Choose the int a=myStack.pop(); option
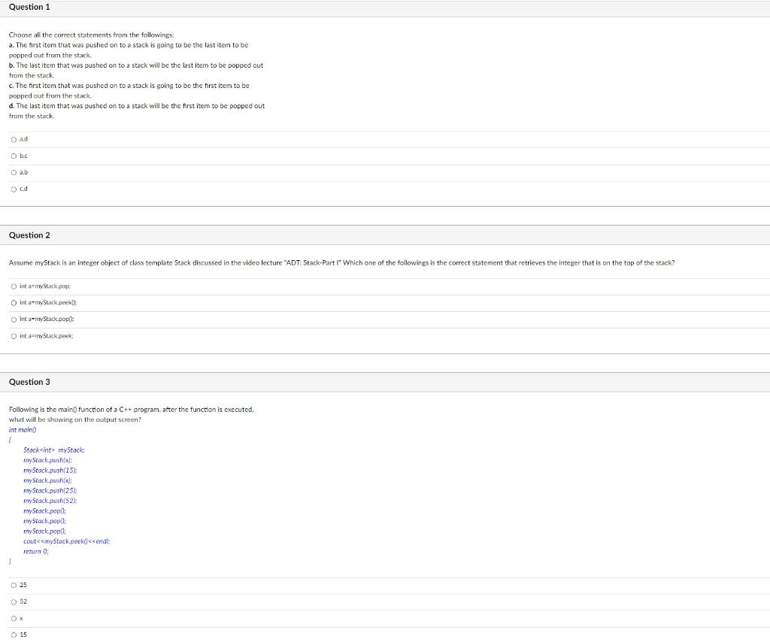 [x=43, y=319]
